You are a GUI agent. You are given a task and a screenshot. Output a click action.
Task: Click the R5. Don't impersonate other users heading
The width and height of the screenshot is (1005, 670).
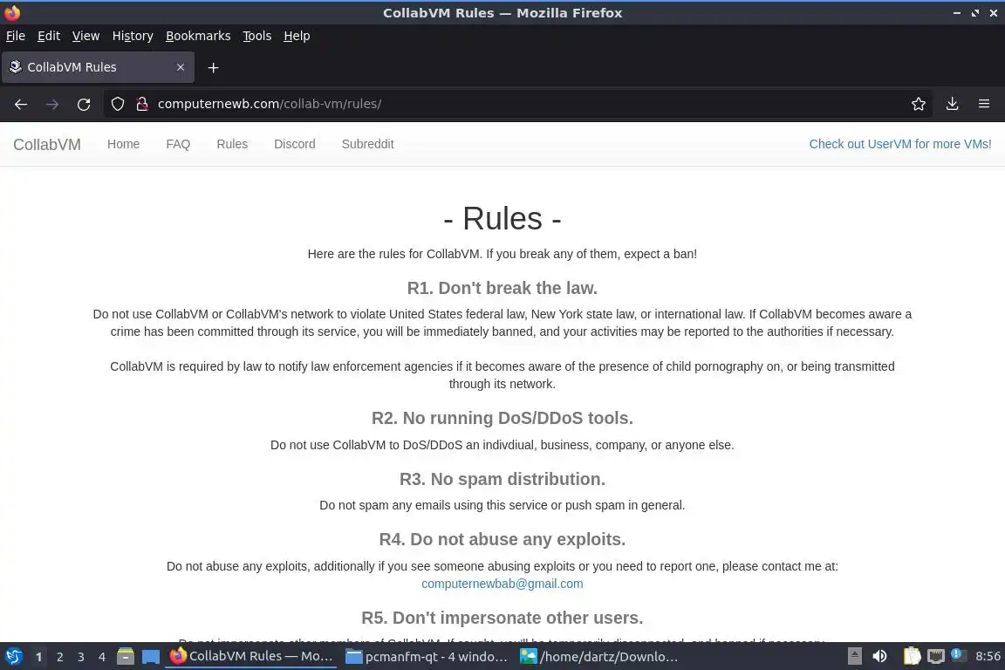pos(502,618)
